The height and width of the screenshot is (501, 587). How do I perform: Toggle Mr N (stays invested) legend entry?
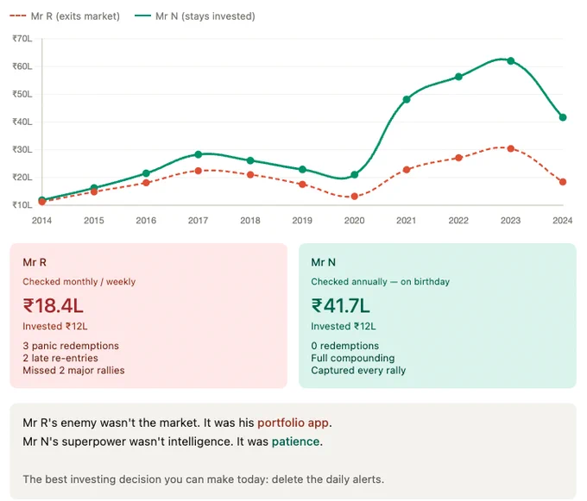pyautogui.click(x=195, y=16)
